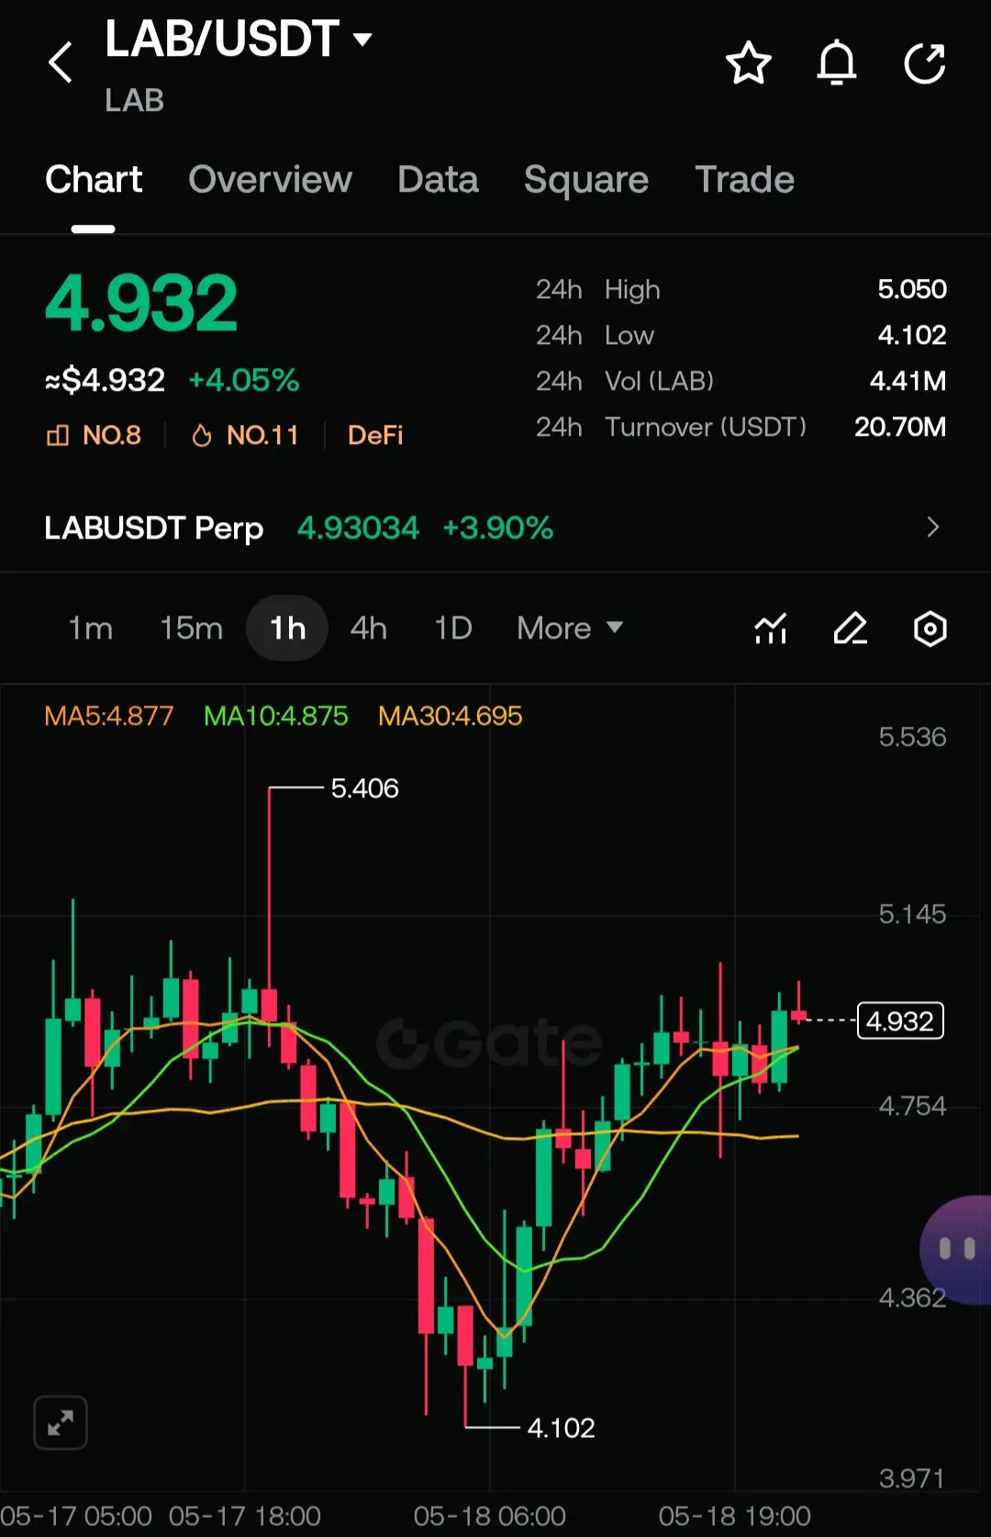Tap the purple floating assistant bubble

pos(956,1249)
